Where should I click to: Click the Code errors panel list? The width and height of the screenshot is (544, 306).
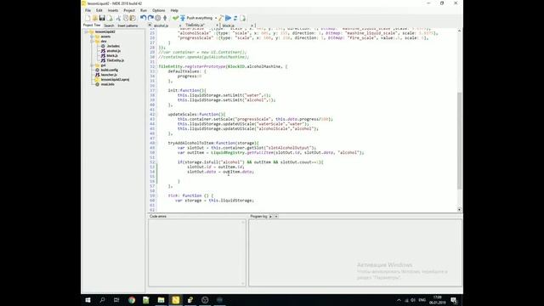[196, 252]
